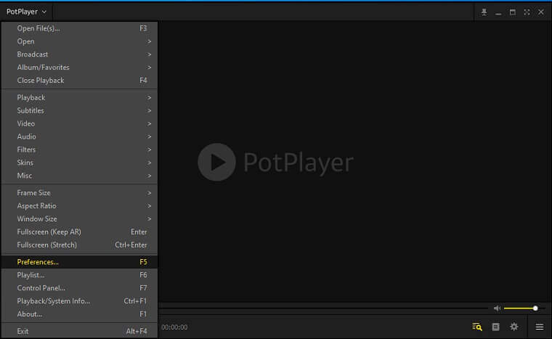Expand the Open submenu

(x=80, y=41)
